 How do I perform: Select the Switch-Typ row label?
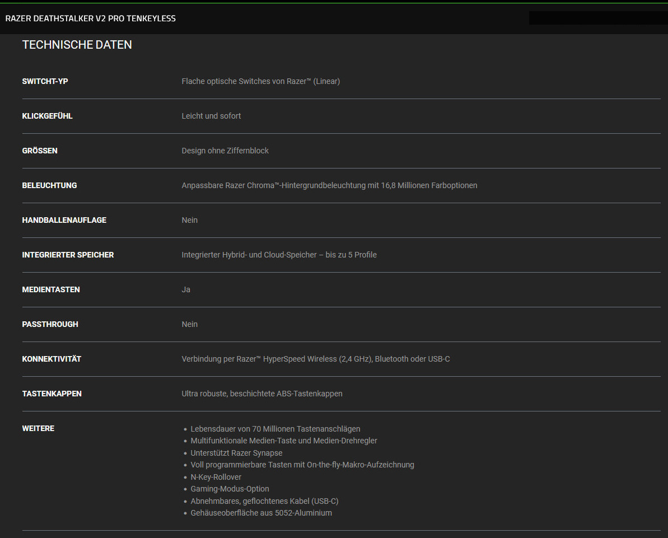coord(45,81)
